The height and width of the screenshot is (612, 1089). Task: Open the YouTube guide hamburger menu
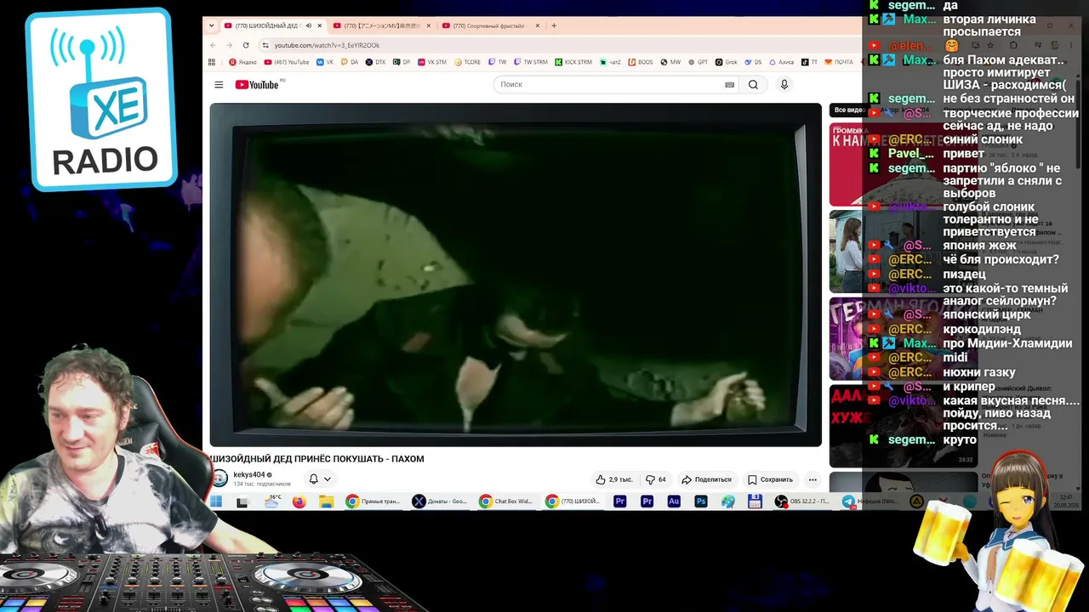[219, 84]
